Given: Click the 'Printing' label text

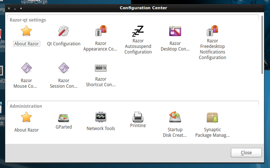Looking at the screenshot, I should click(x=138, y=126).
